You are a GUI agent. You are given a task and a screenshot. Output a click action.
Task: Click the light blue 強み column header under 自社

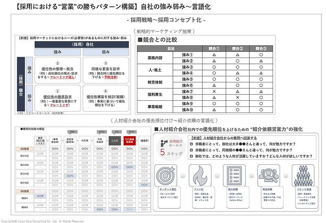(57, 52)
